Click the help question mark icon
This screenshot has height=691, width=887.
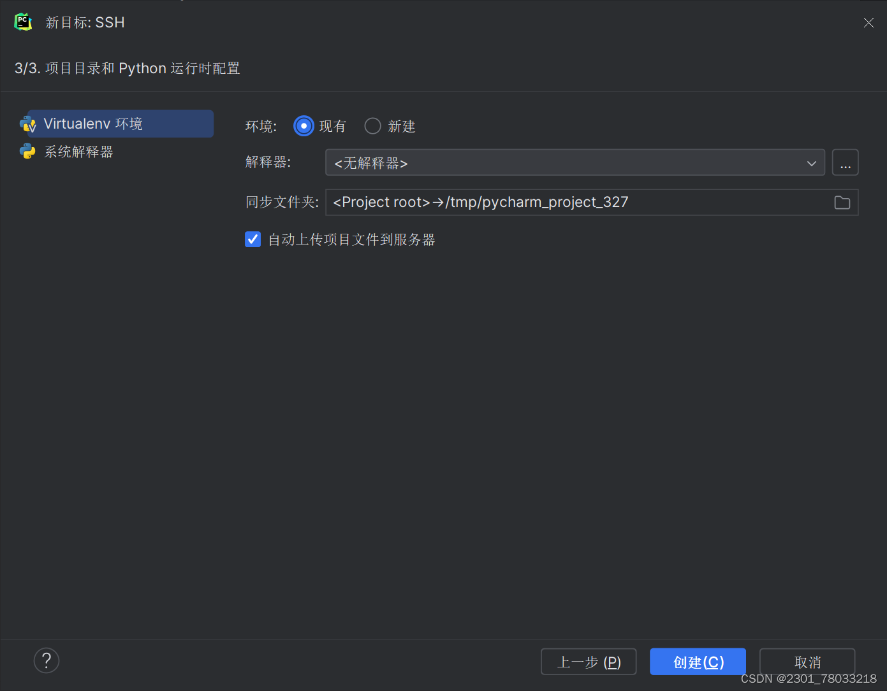coord(46,660)
